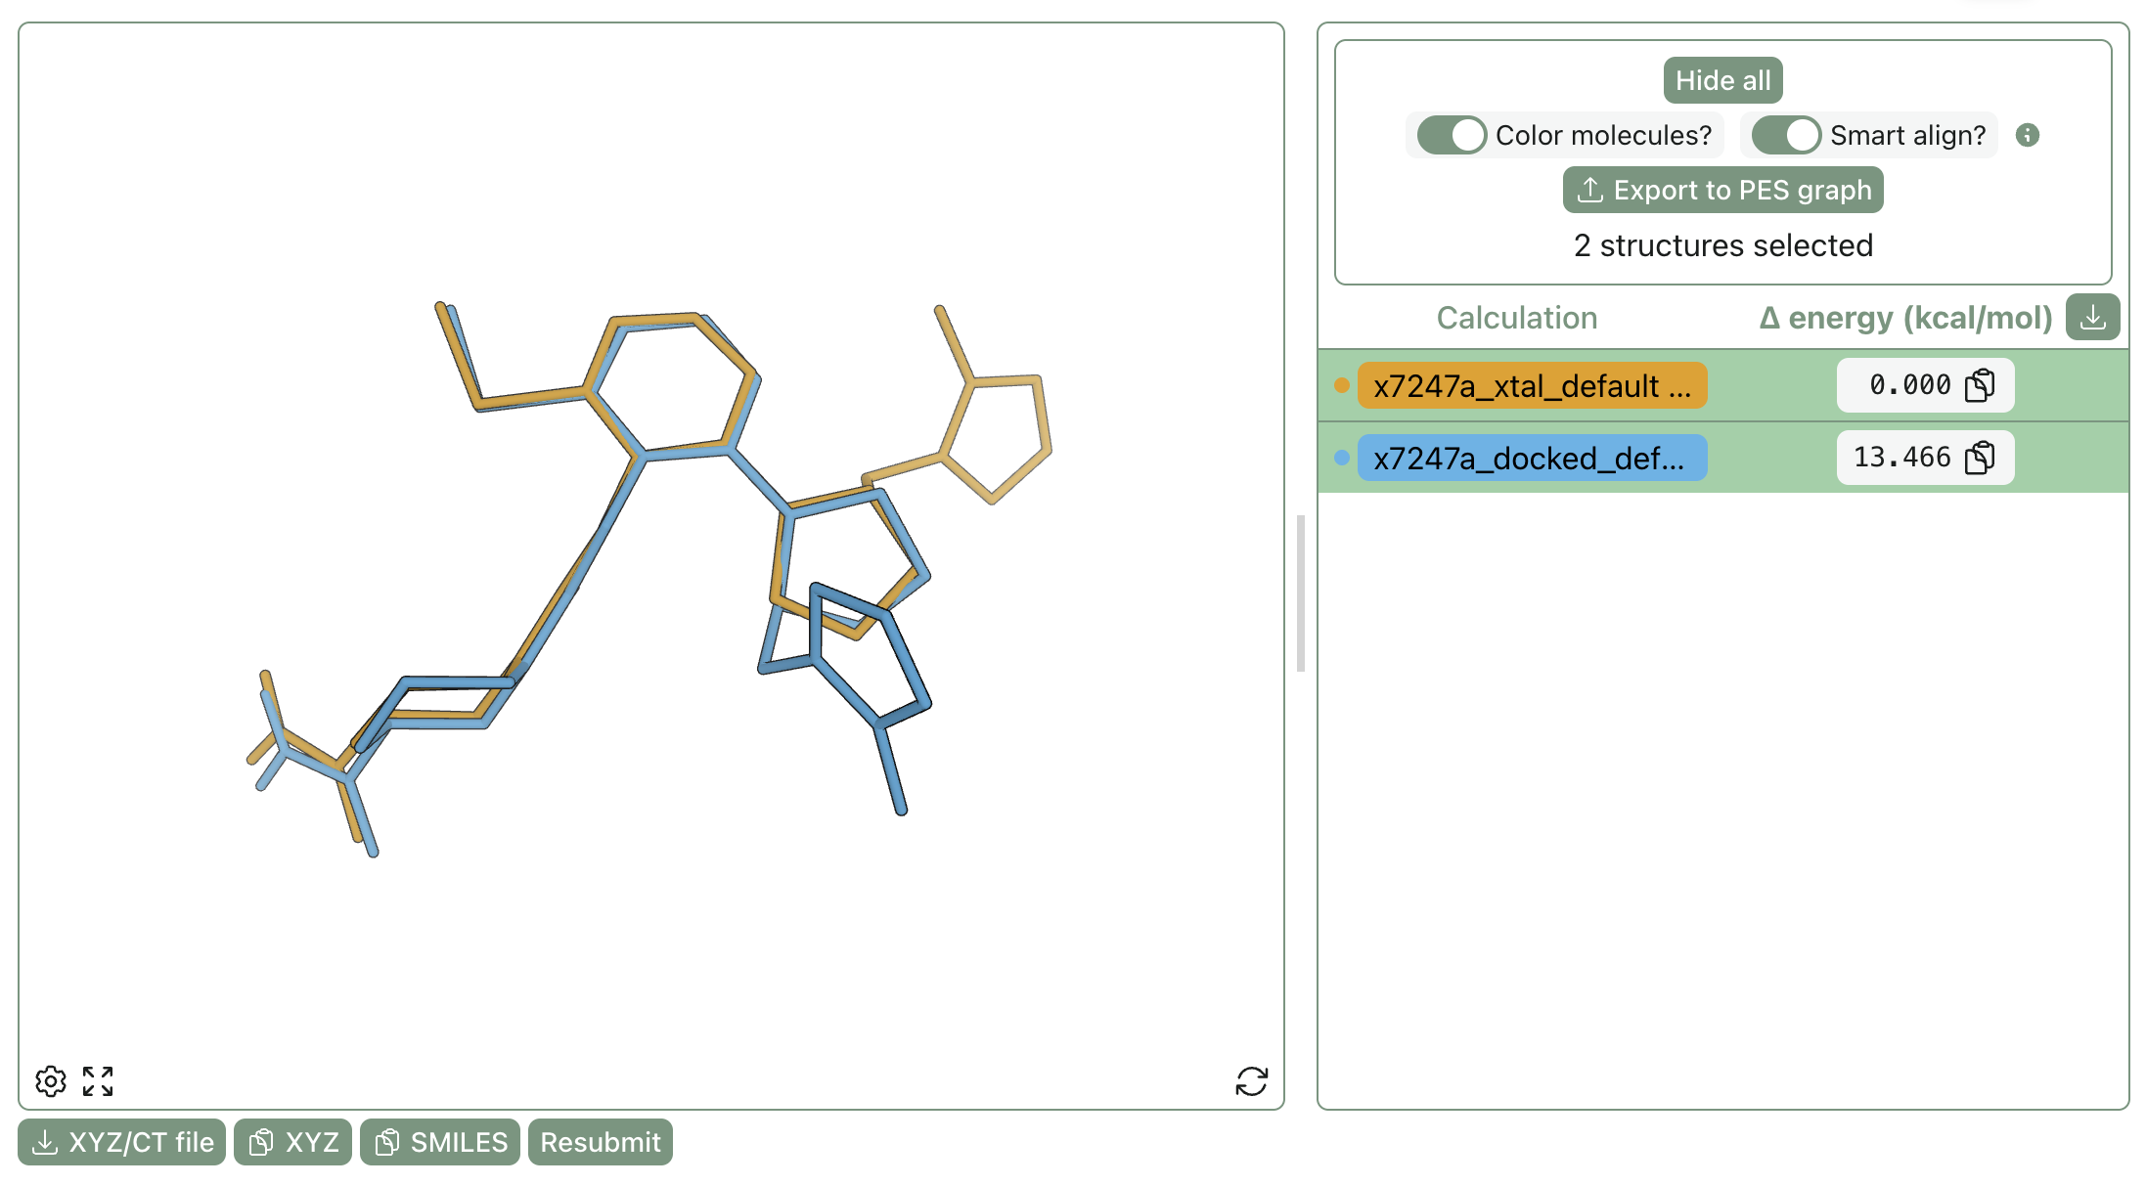2146x1185 pixels.
Task: Click the 13.466 energy value
Action: tap(1901, 458)
